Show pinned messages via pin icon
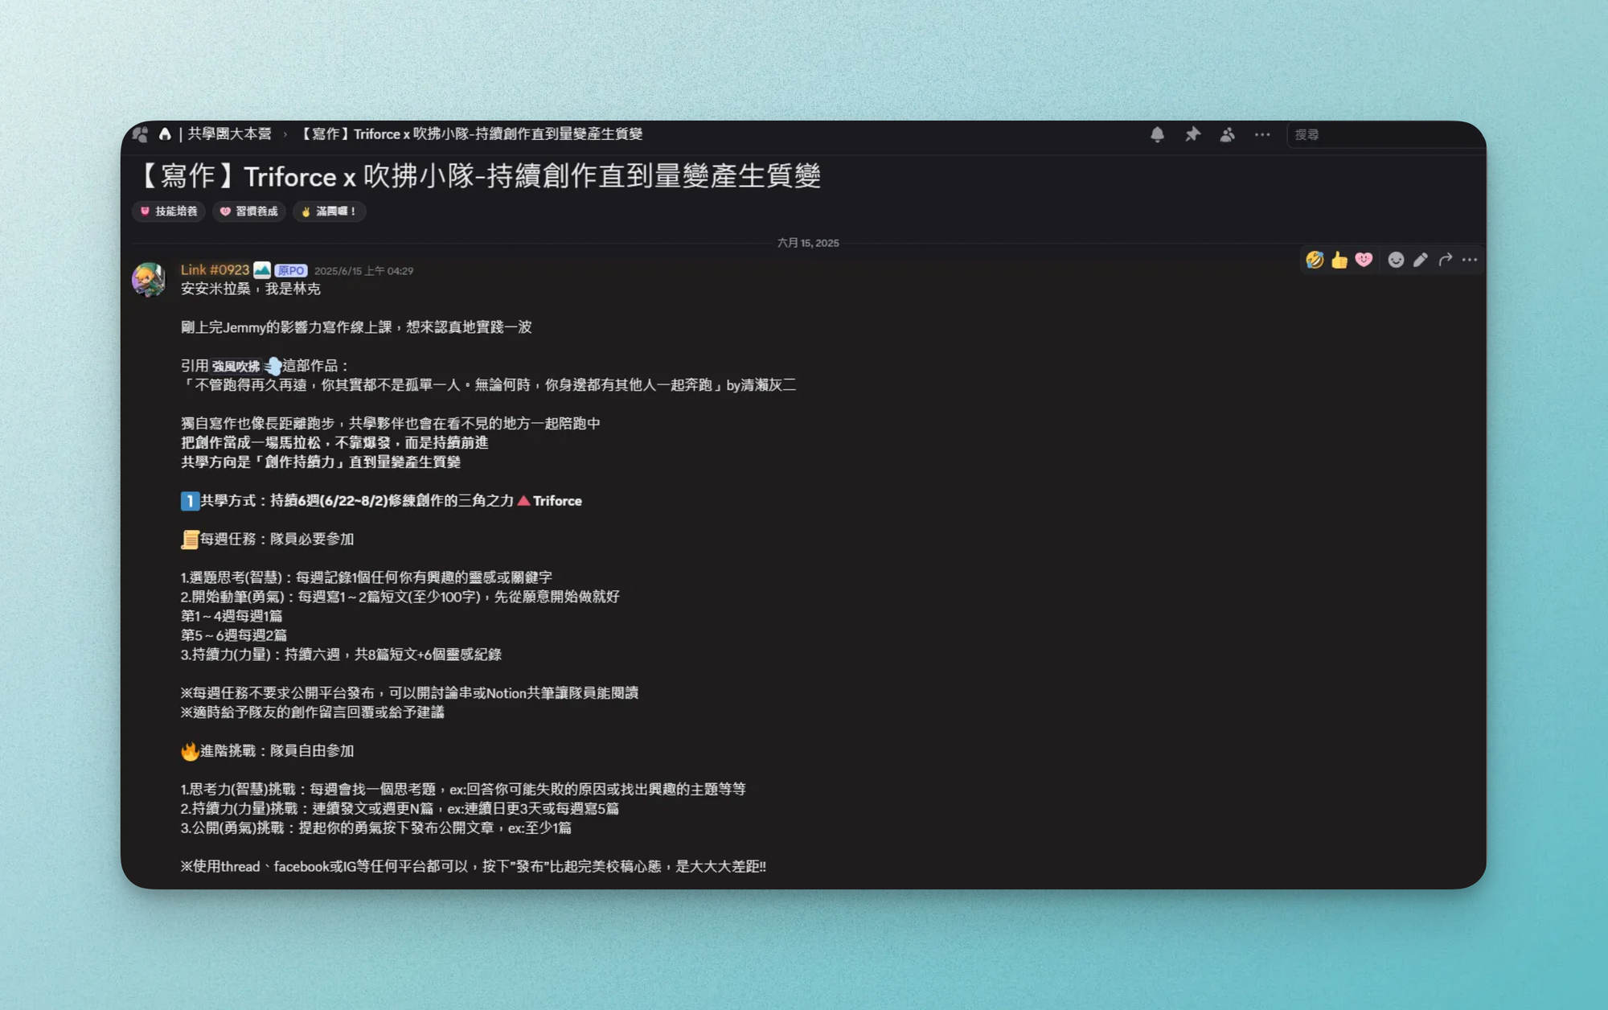1608x1010 pixels. 1192,134
